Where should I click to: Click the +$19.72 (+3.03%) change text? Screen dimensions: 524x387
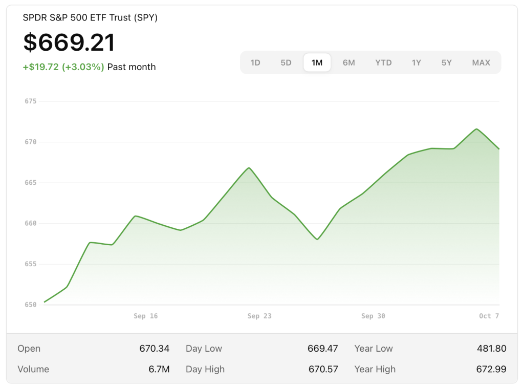63,67
